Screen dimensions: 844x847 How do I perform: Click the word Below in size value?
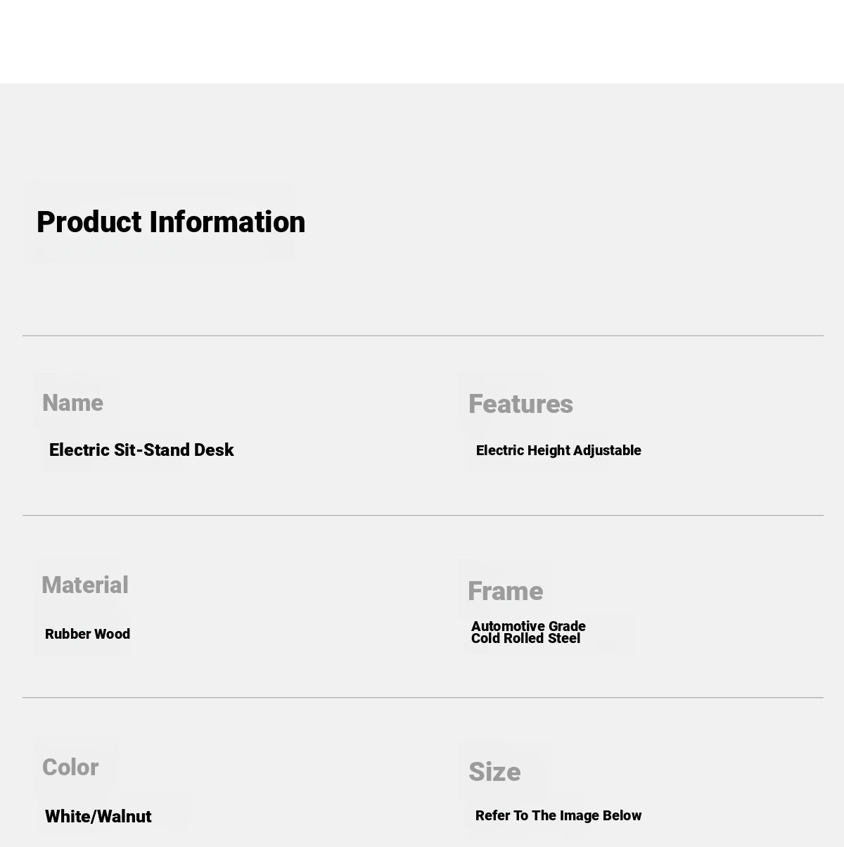click(622, 816)
